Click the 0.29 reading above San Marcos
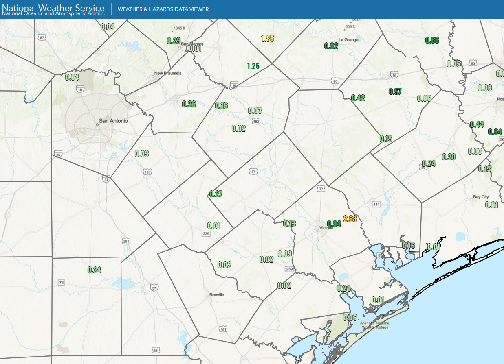Viewport: 504px width, 364px height. pos(174,40)
